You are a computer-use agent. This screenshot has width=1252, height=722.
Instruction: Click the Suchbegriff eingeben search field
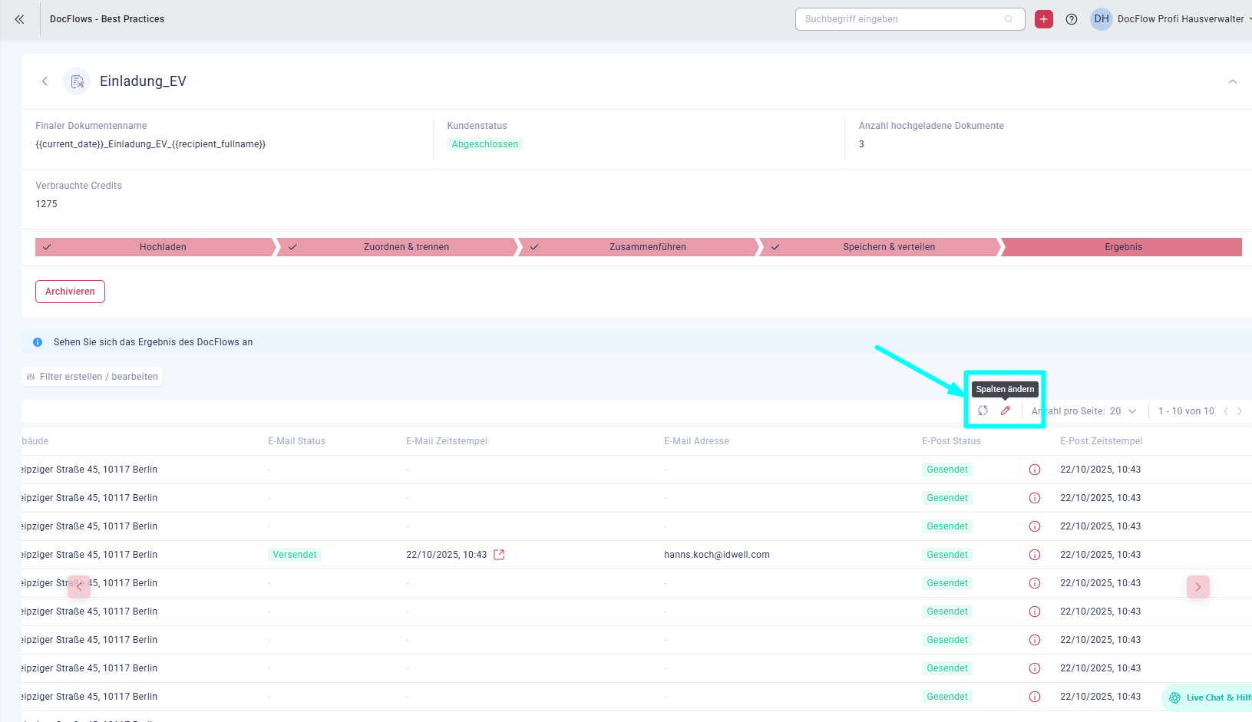[x=902, y=19]
